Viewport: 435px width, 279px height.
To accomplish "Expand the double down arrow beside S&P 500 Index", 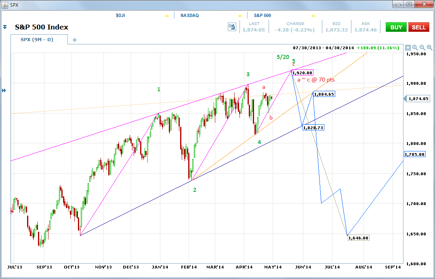I will pyautogui.click(x=5, y=27).
